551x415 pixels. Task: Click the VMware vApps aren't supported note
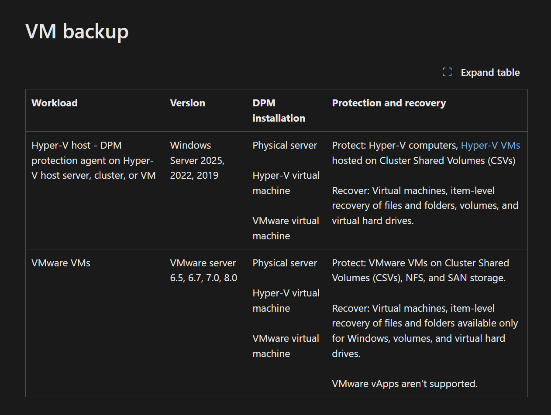pos(405,384)
